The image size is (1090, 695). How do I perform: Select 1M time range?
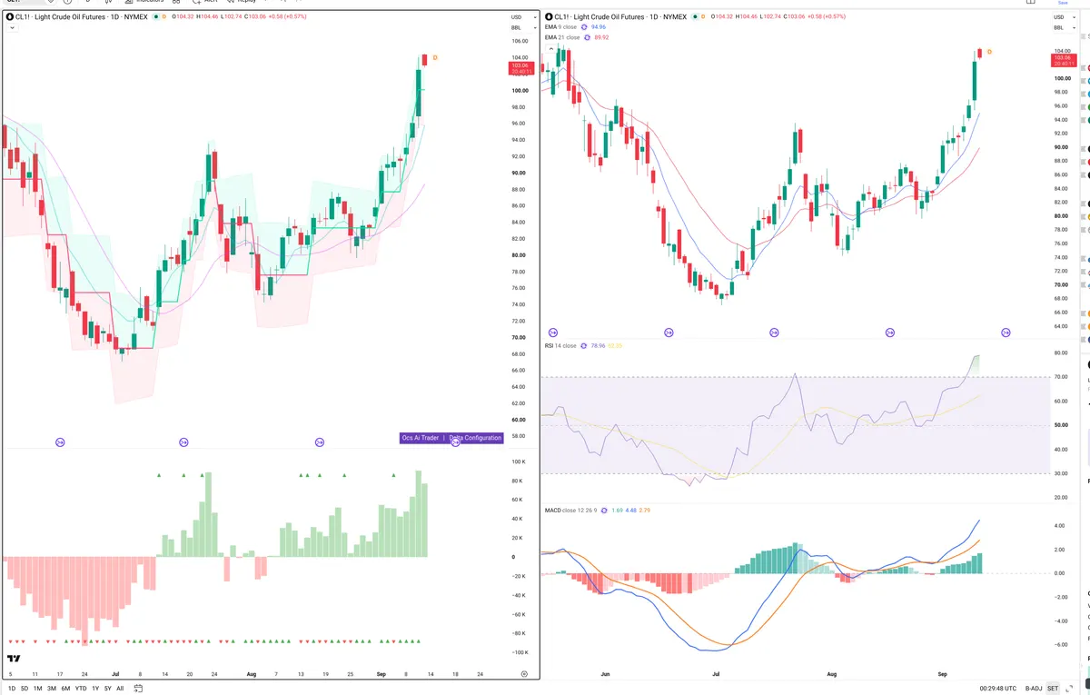point(37,689)
